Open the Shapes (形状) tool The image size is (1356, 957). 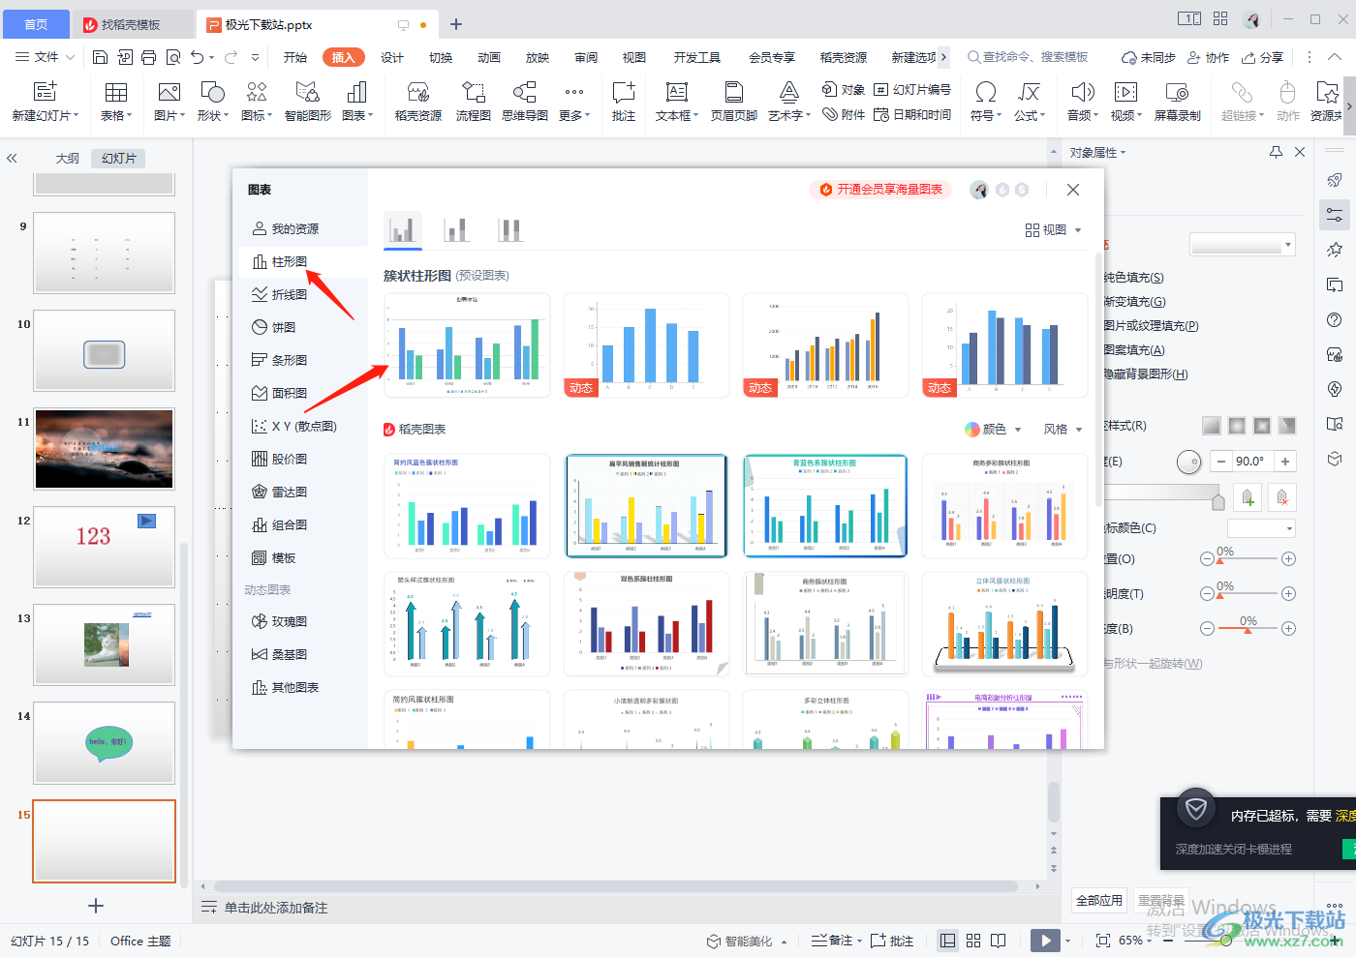tap(213, 102)
